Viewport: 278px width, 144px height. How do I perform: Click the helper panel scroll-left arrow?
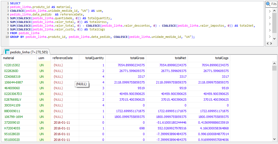pos(268,44)
